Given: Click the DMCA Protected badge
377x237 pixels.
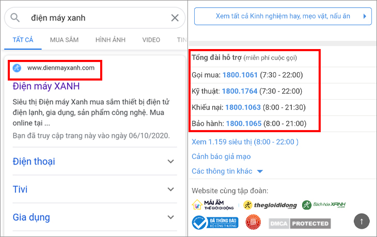Looking at the screenshot, I should [300, 224].
